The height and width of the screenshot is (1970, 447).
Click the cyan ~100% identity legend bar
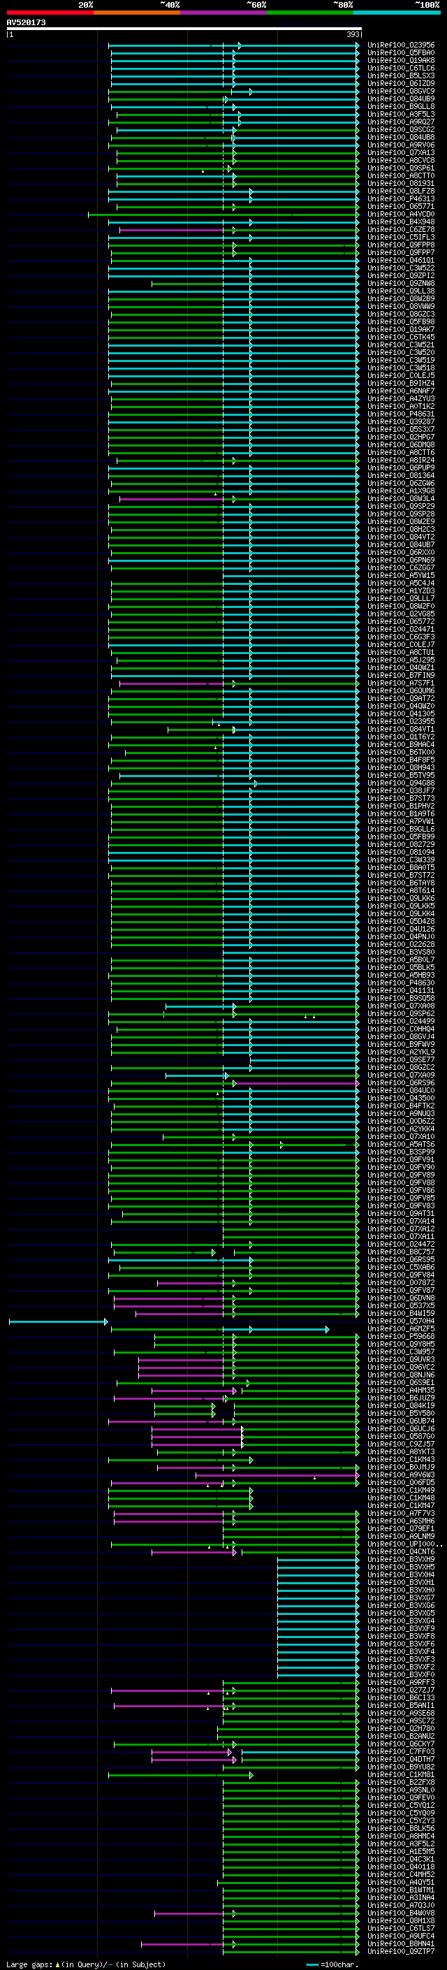(397, 13)
